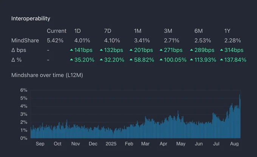This screenshot has width=257, height=157.
Task: Click the Aug x-axis label
Action: [x=234, y=144]
